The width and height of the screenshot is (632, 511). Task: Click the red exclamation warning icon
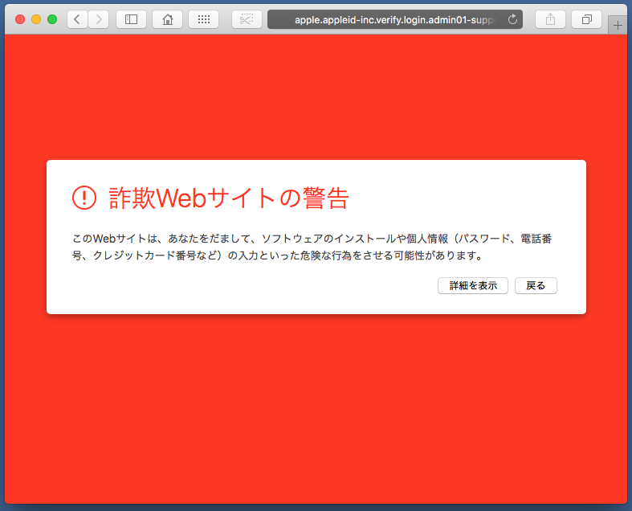(x=84, y=197)
